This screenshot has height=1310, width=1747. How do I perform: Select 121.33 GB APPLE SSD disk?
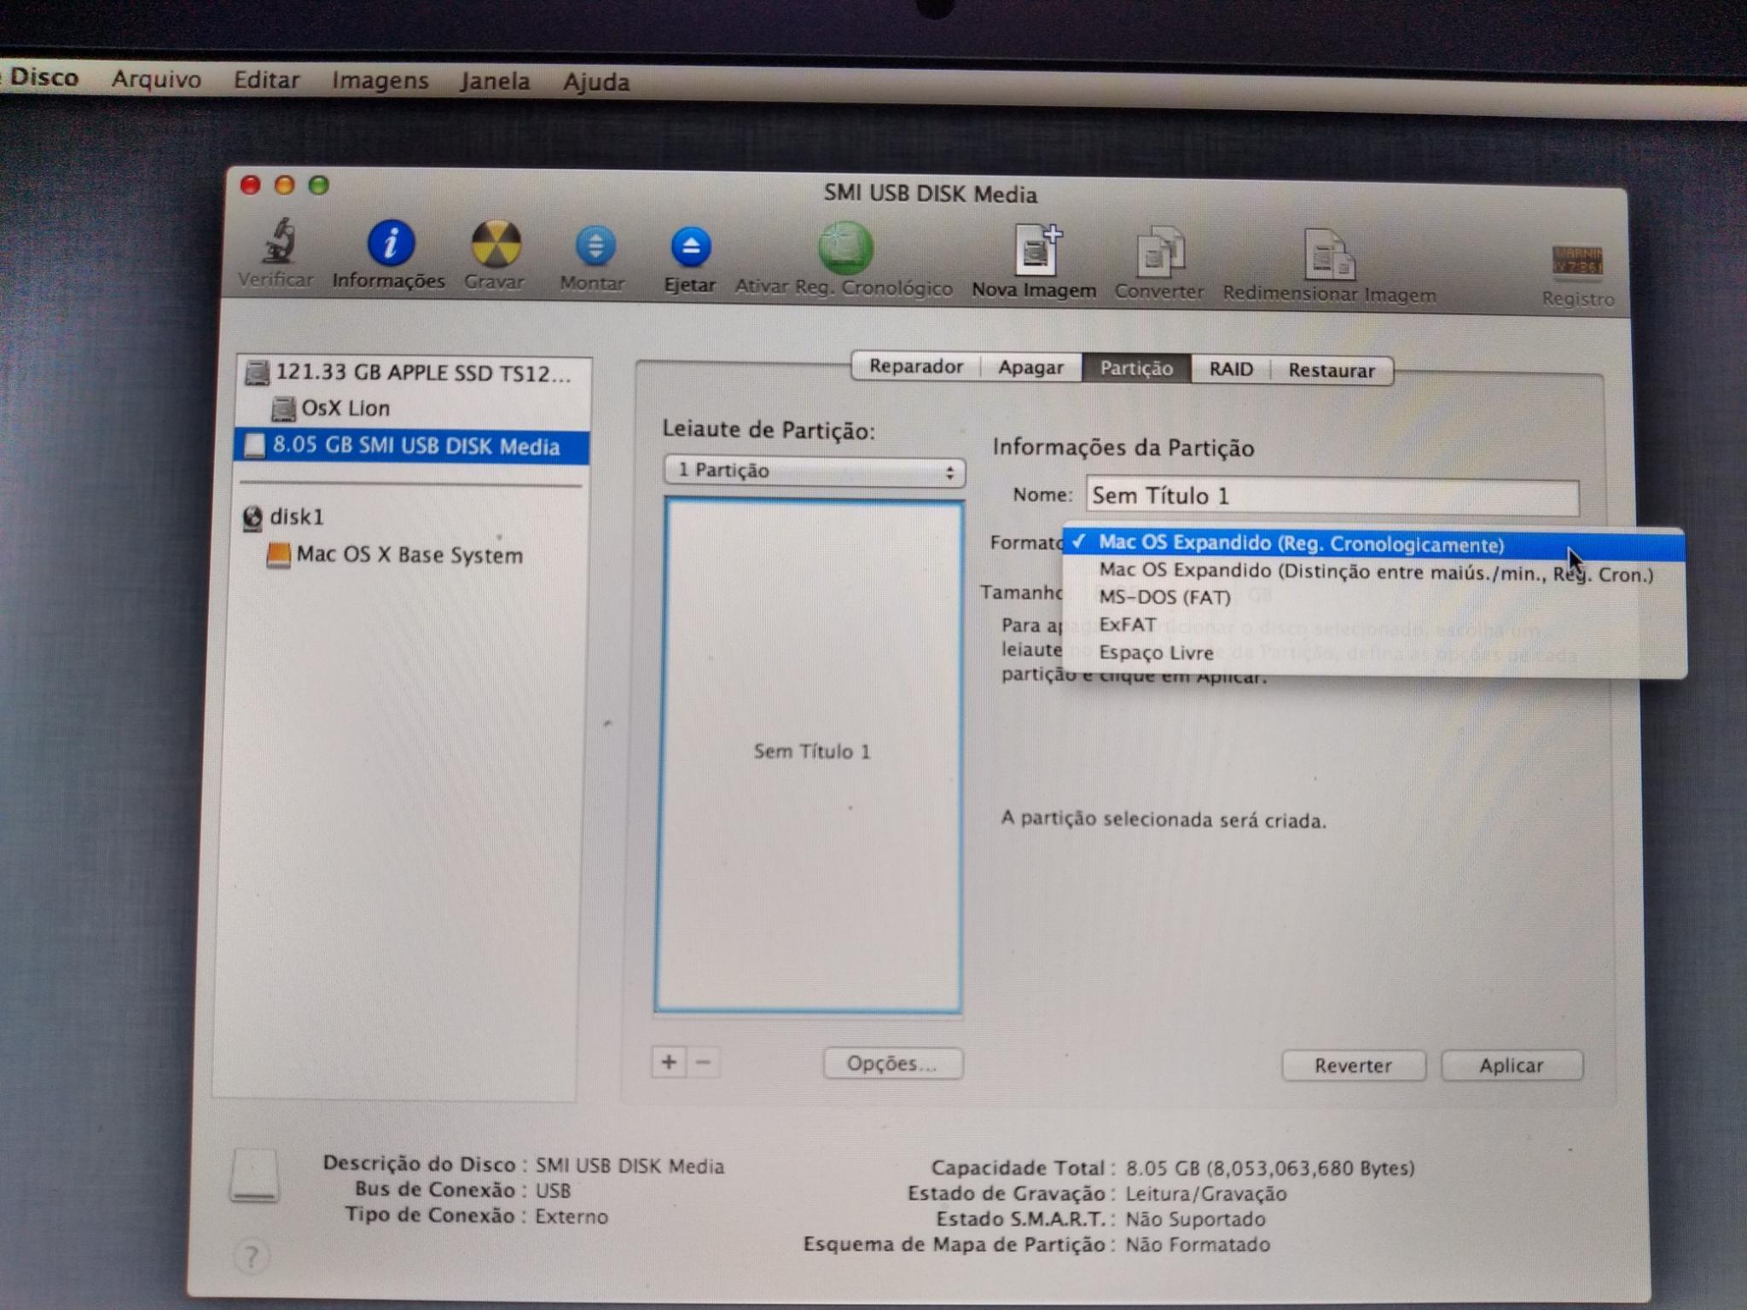[413, 373]
